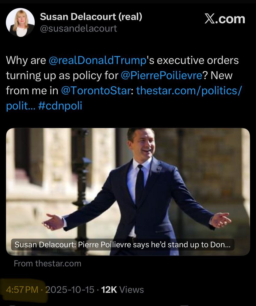Click the display name Susan Delacourt (real)
Viewport: 256px width, 306px height.
91,17
